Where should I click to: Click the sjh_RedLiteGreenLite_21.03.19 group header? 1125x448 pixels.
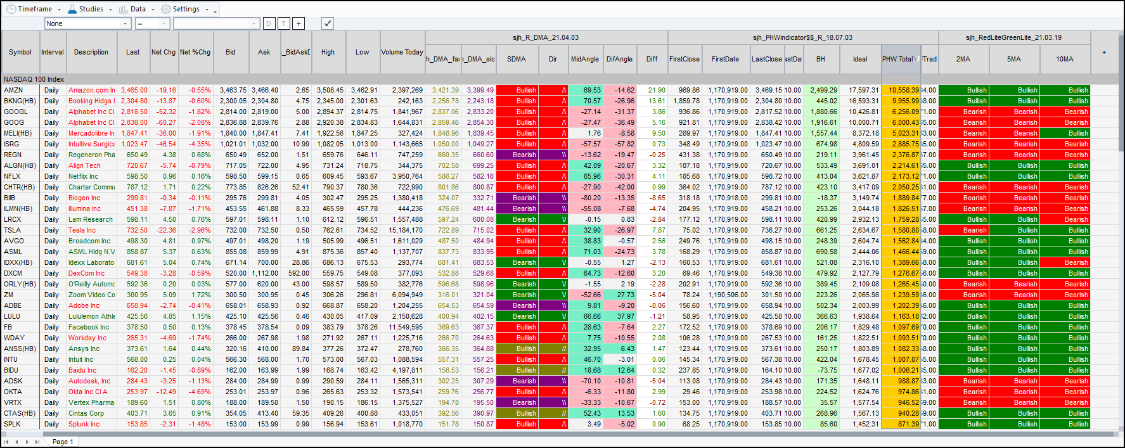(x=1014, y=37)
